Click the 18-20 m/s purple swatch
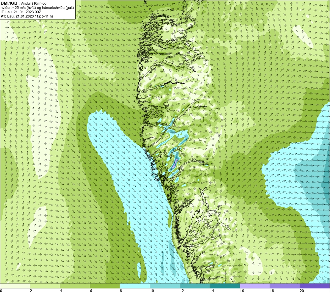The width and height of the screenshot is (330, 293). pos(285,286)
